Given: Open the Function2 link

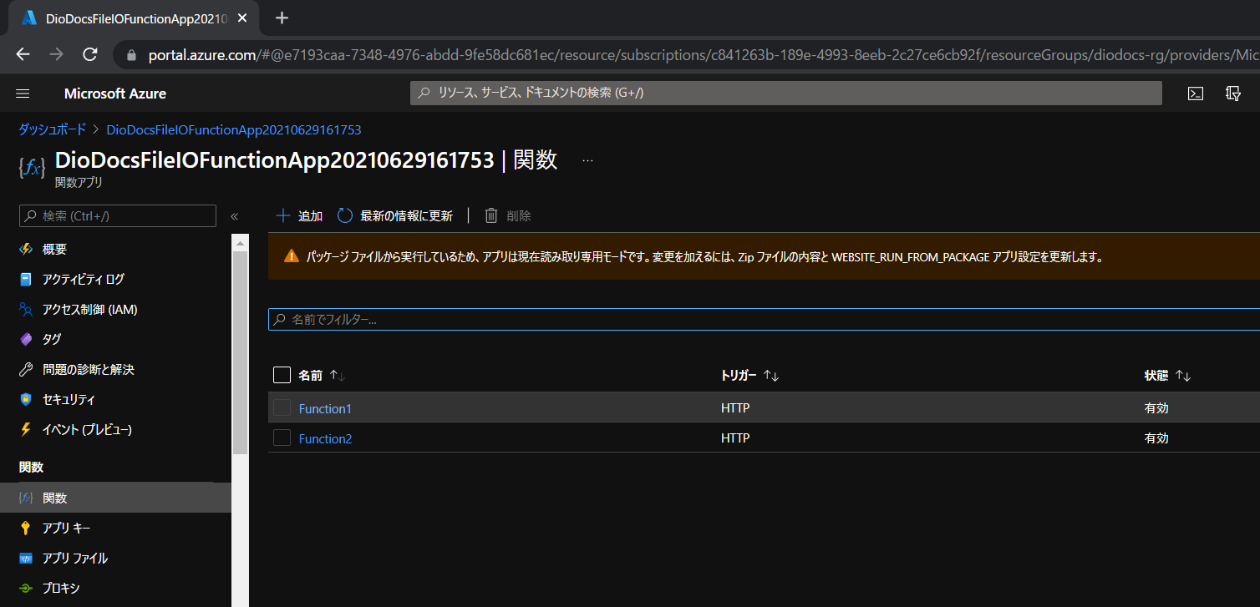Looking at the screenshot, I should pyautogui.click(x=325, y=438).
